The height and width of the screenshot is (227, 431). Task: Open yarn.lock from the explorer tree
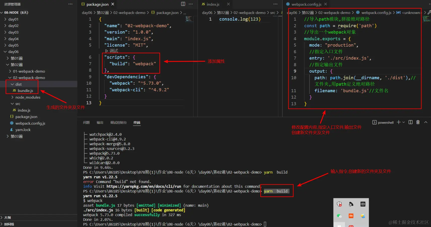pos(23,130)
